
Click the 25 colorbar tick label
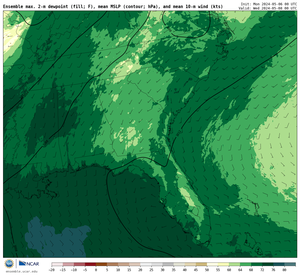pos(152,270)
